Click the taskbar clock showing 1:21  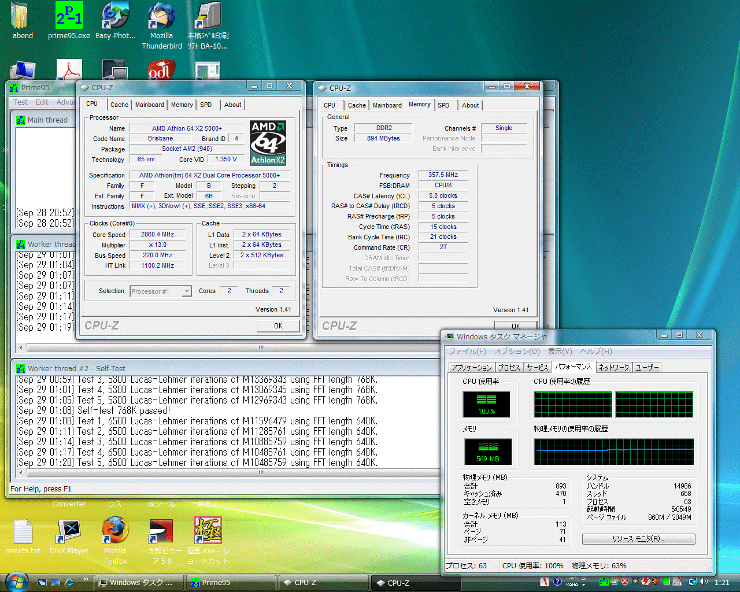[722, 582]
